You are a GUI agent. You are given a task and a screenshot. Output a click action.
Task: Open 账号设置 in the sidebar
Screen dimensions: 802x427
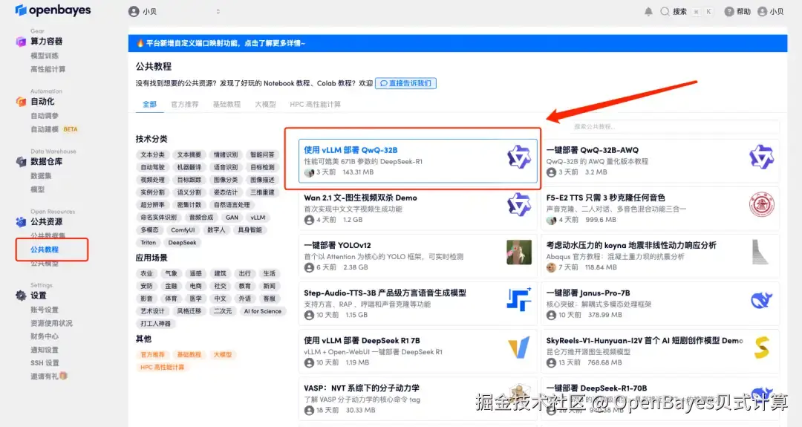(45, 310)
